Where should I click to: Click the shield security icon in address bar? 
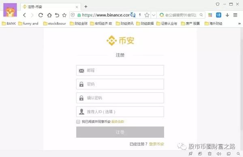point(72,15)
